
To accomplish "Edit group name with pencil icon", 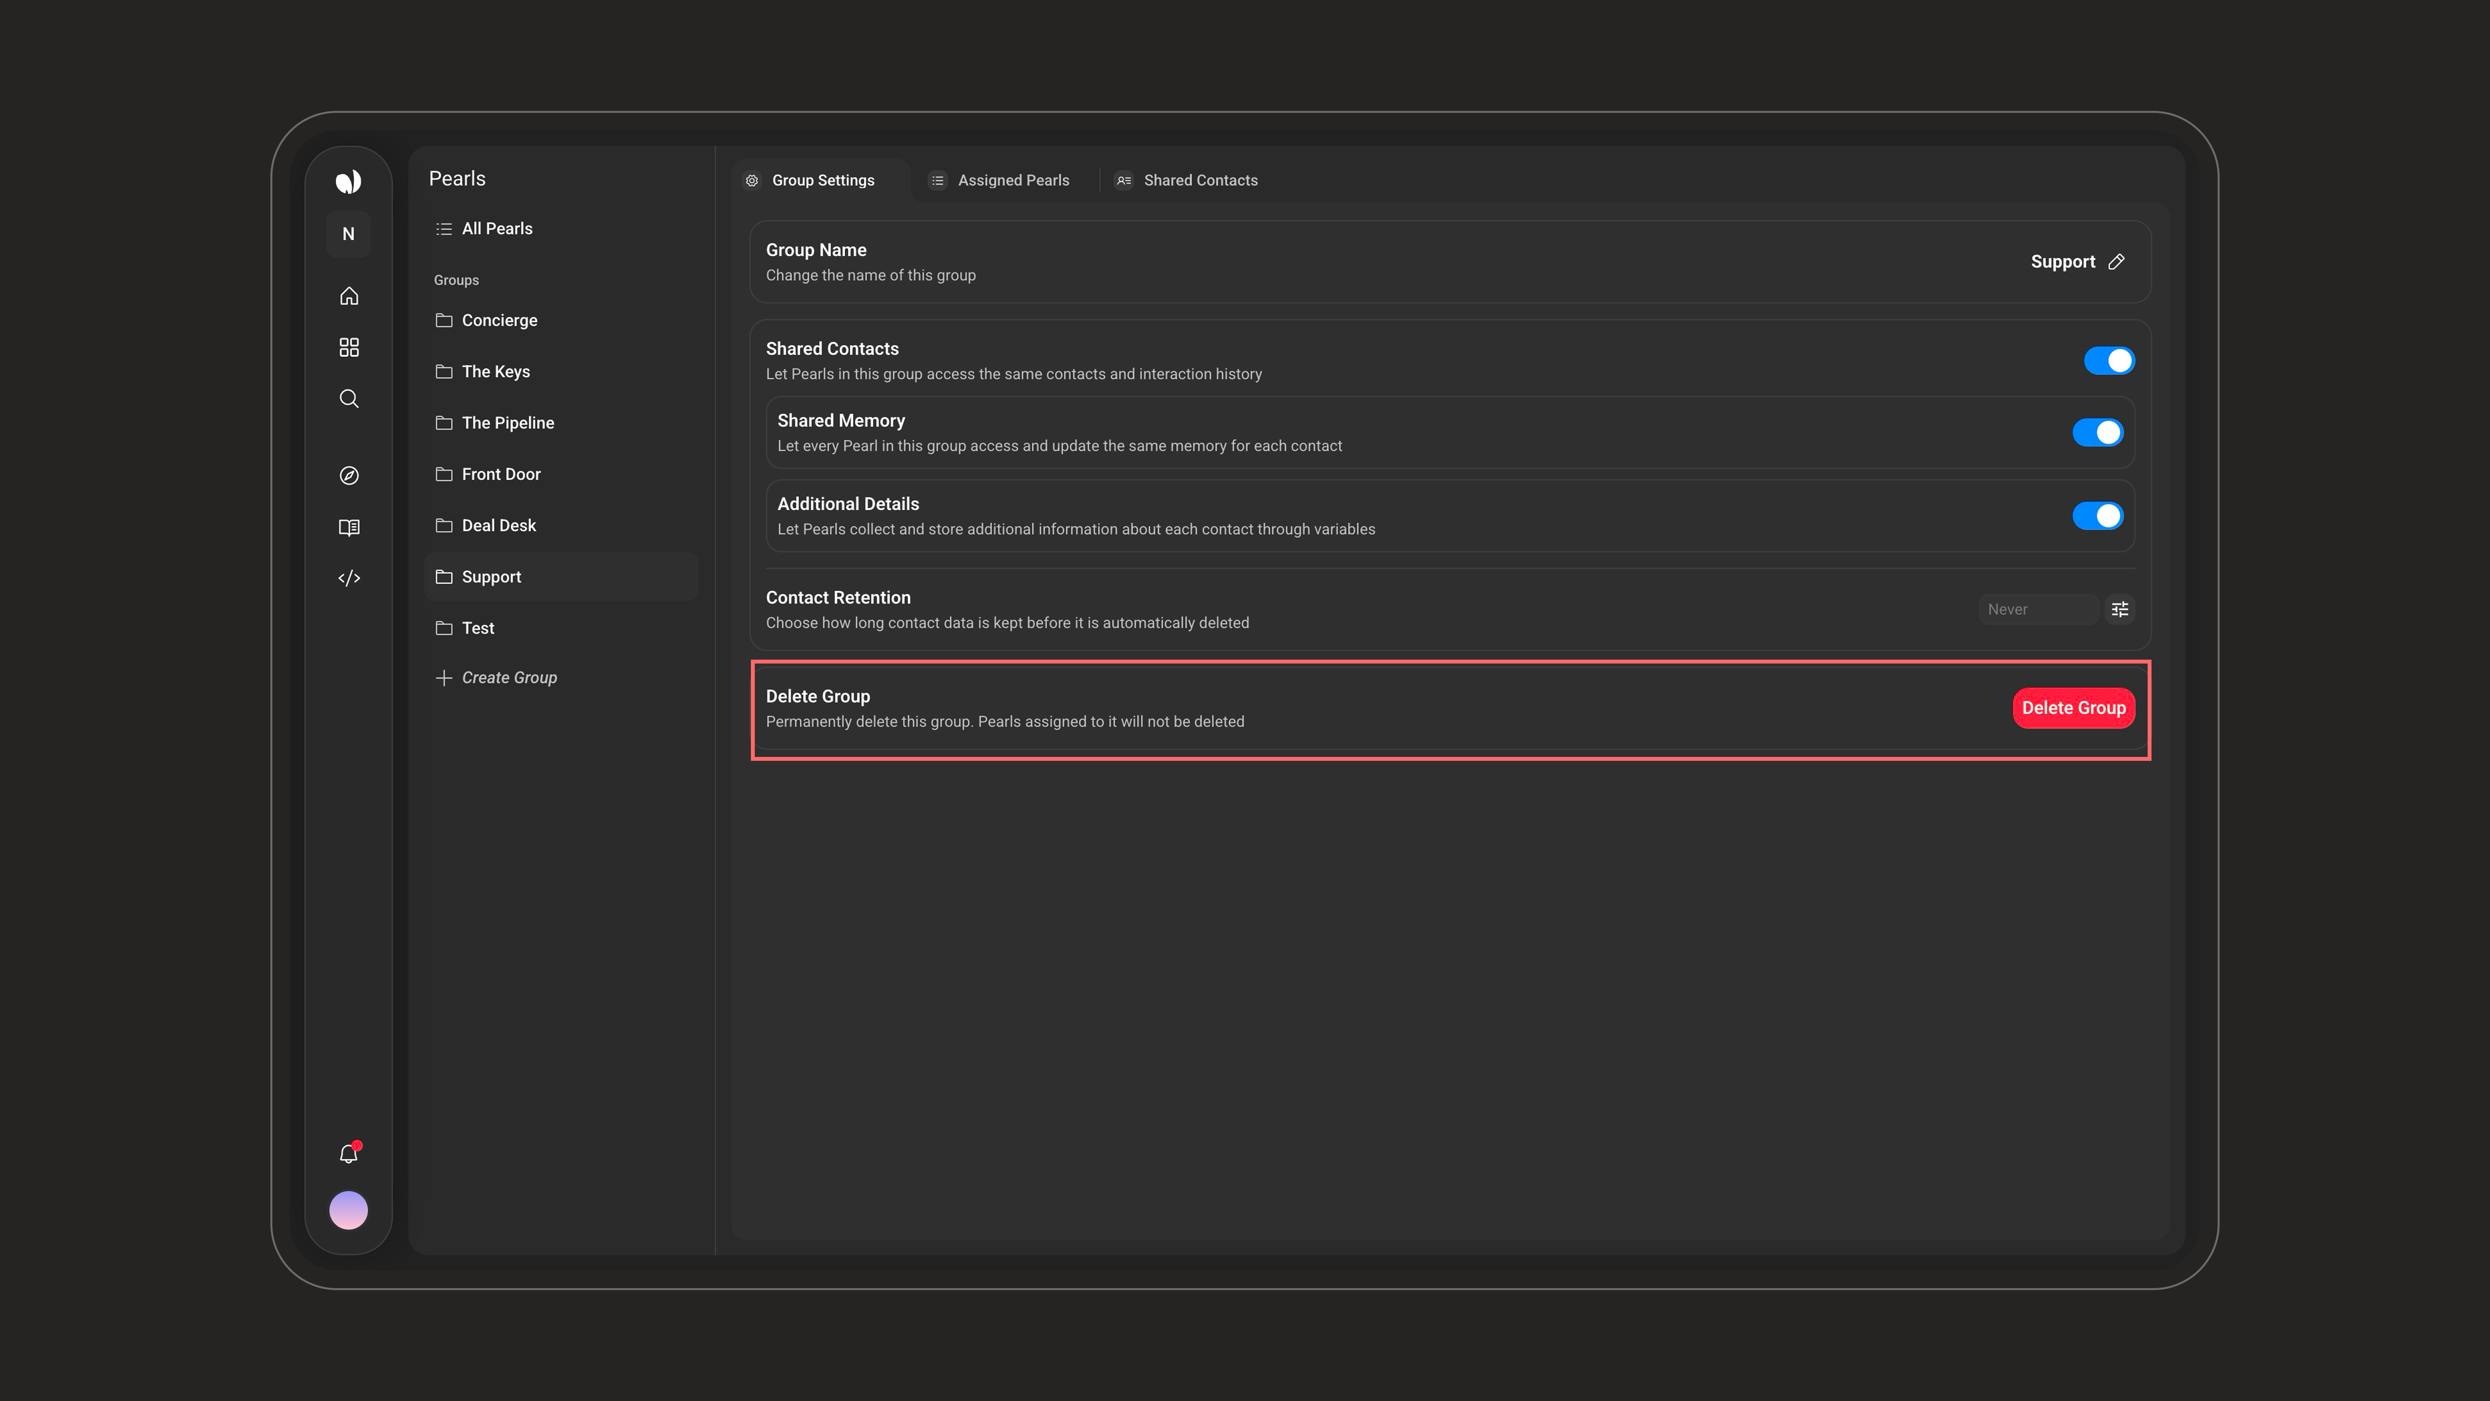I will (2116, 262).
